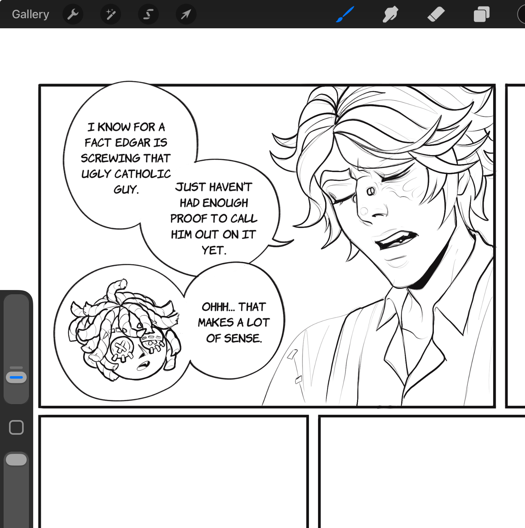Return to the Gallery
Viewport: 525px width, 528px height.
click(x=30, y=14)
